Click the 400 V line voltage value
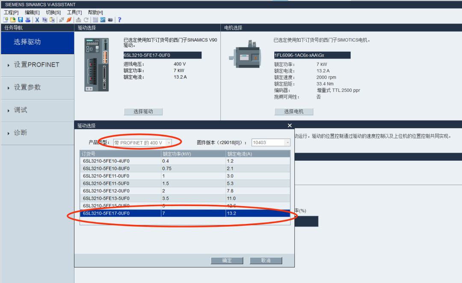The width and height of the screenshot is (462, 283). (180, 64)
